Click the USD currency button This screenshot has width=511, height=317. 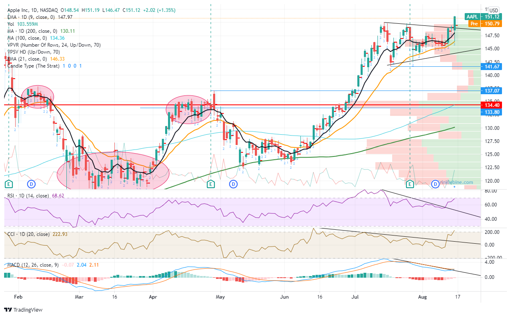pos(494,10)
